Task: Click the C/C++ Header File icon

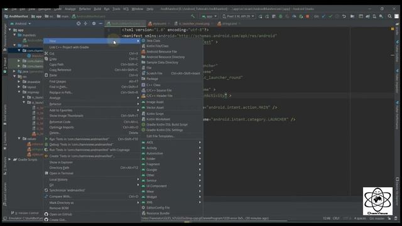Action: click(143, 95)
